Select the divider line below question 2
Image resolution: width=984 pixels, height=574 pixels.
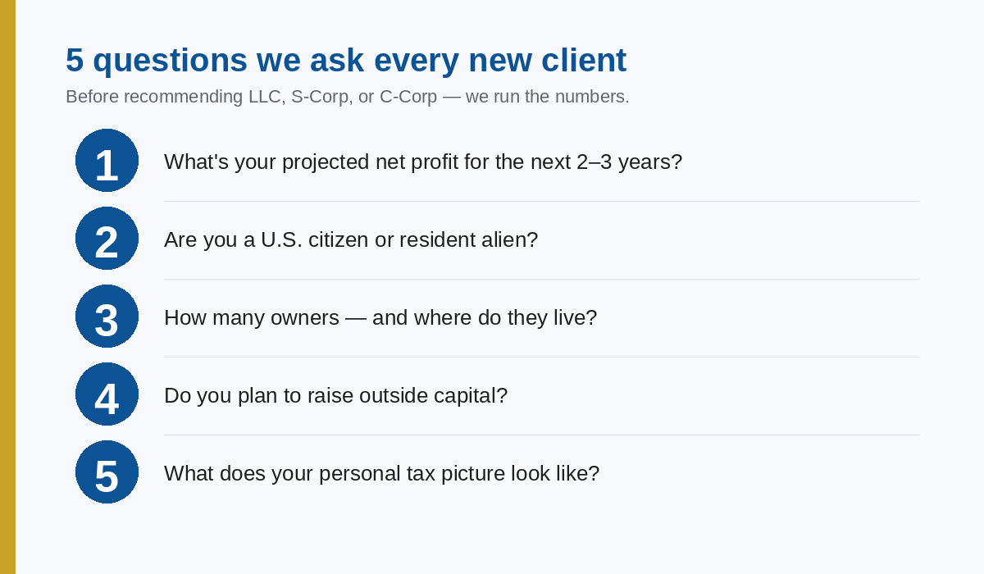(541, 279)
